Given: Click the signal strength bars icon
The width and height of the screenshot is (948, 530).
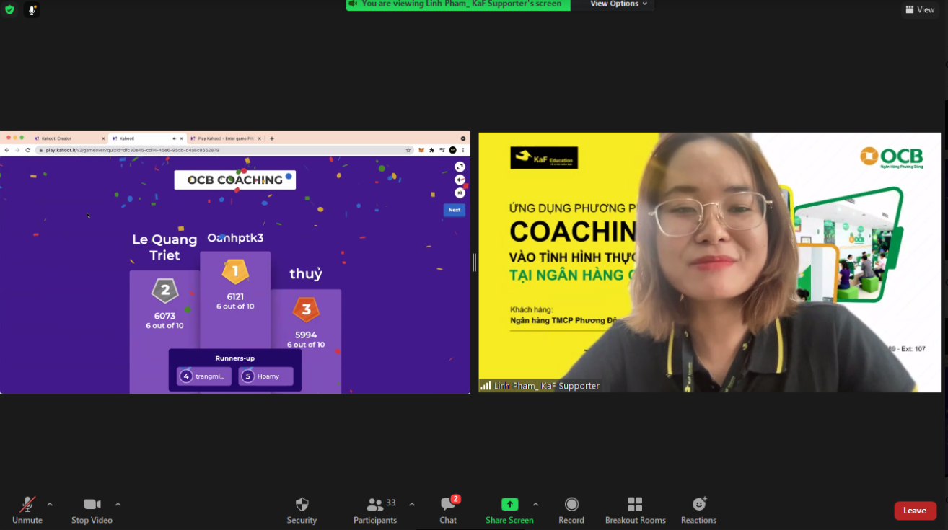Looking at the screenshot, I should (486, 386).
